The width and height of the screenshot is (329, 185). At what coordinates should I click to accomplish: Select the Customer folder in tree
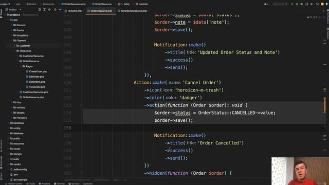pyautogui.click(x=23, y=46)
